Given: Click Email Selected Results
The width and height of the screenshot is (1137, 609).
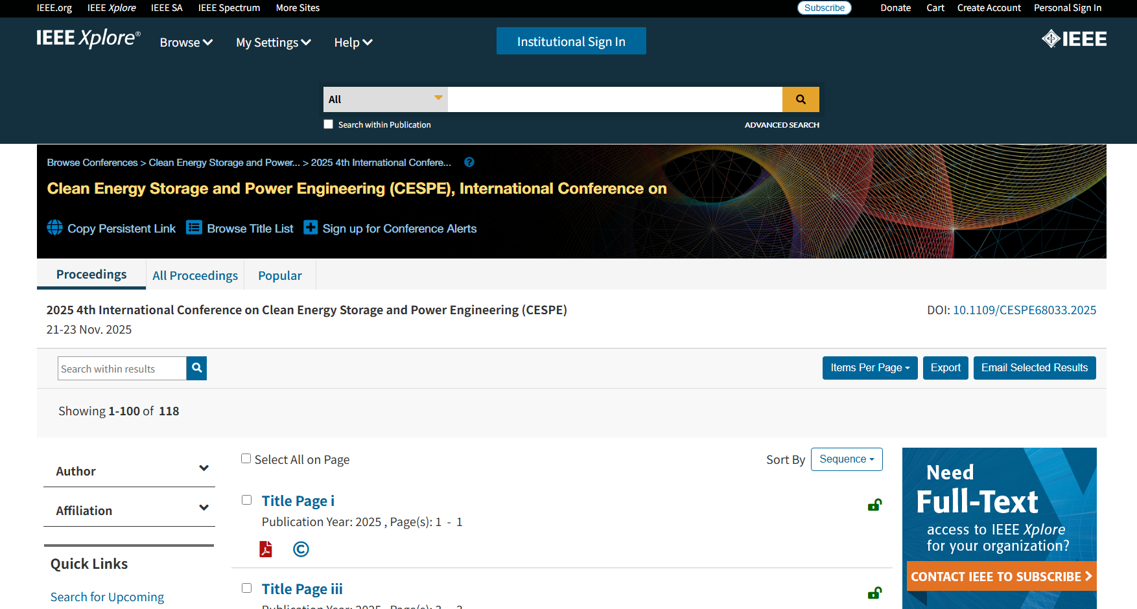Looking at the screenshot, I should 1035,368.
